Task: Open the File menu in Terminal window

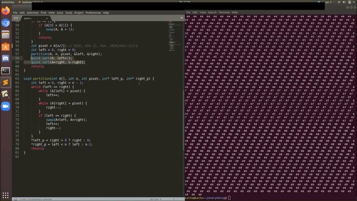Action: tap(188, 12)
